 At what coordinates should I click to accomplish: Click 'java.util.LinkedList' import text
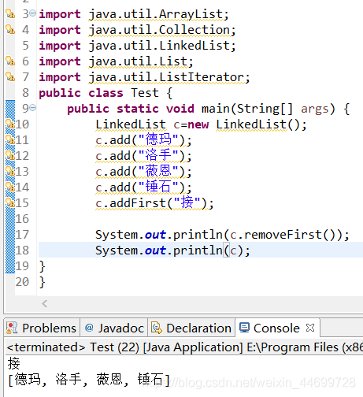tap(160, 46)
